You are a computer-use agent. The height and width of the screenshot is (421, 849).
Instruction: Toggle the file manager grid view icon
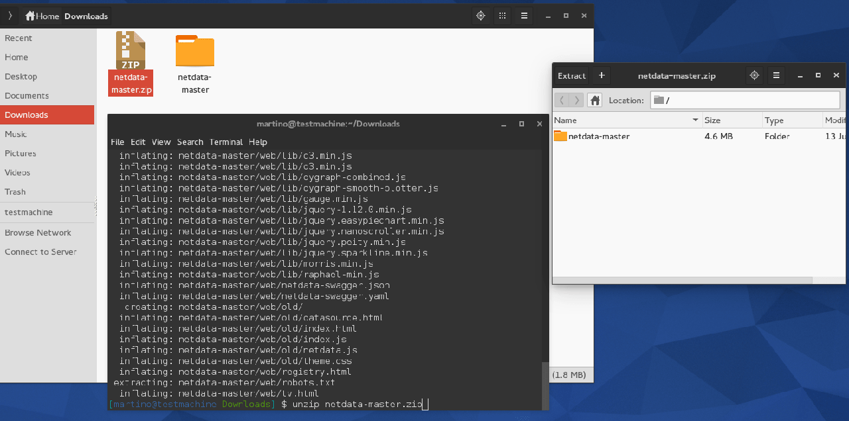point(502,16)
